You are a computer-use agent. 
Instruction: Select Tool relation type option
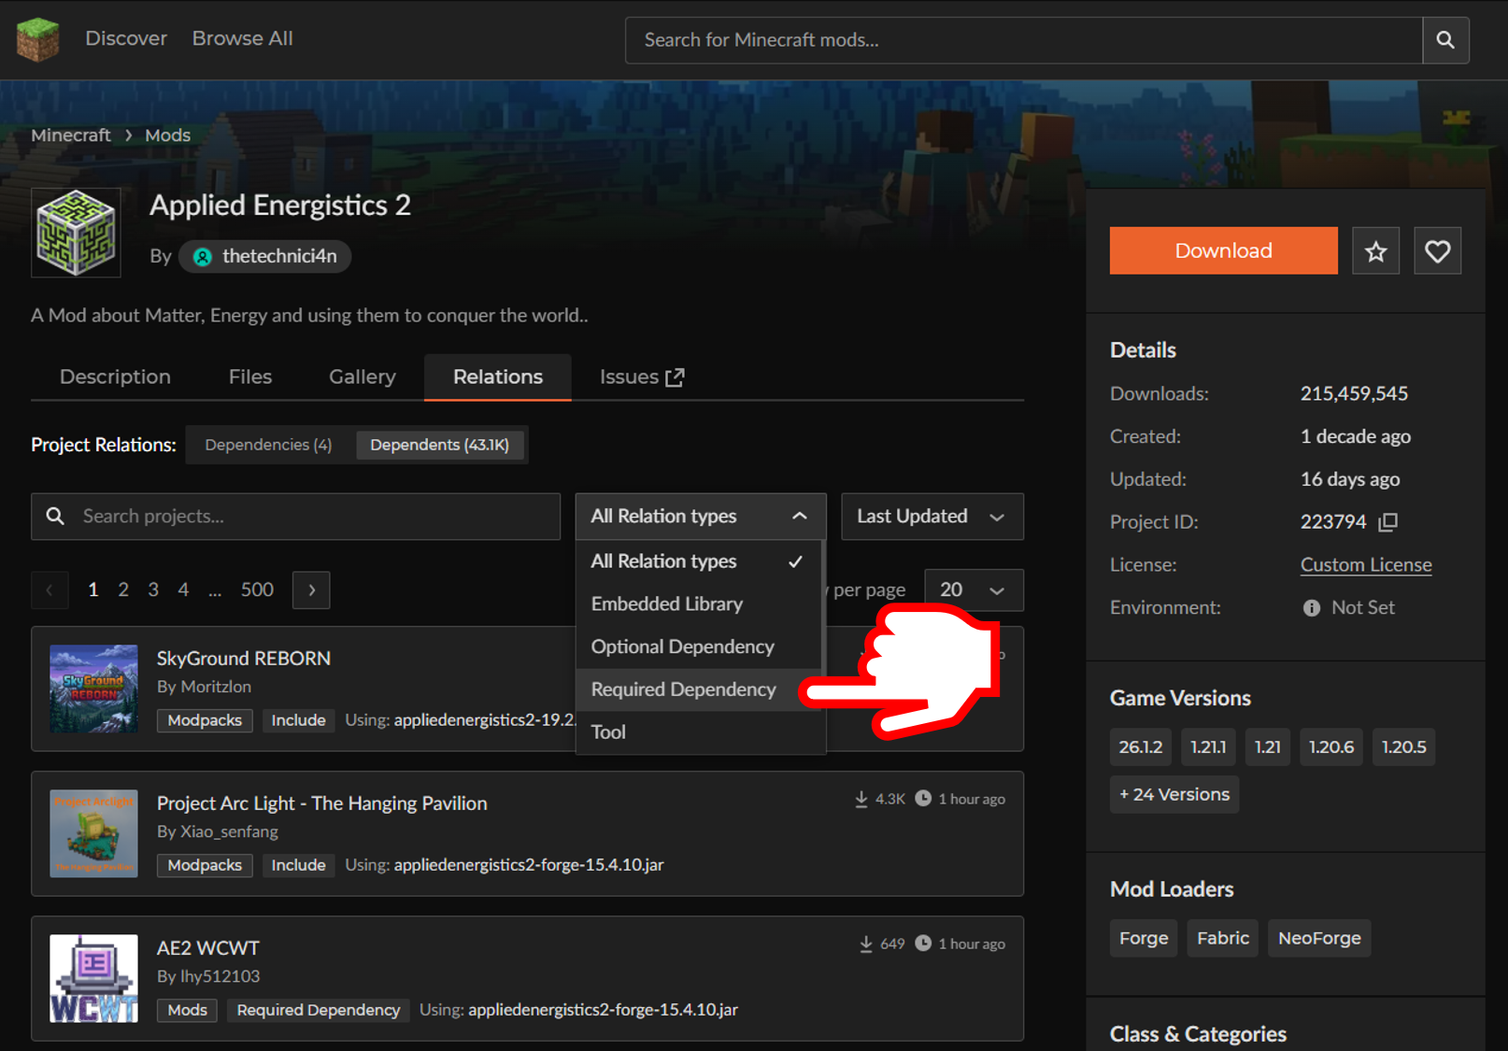coord(698,732)
